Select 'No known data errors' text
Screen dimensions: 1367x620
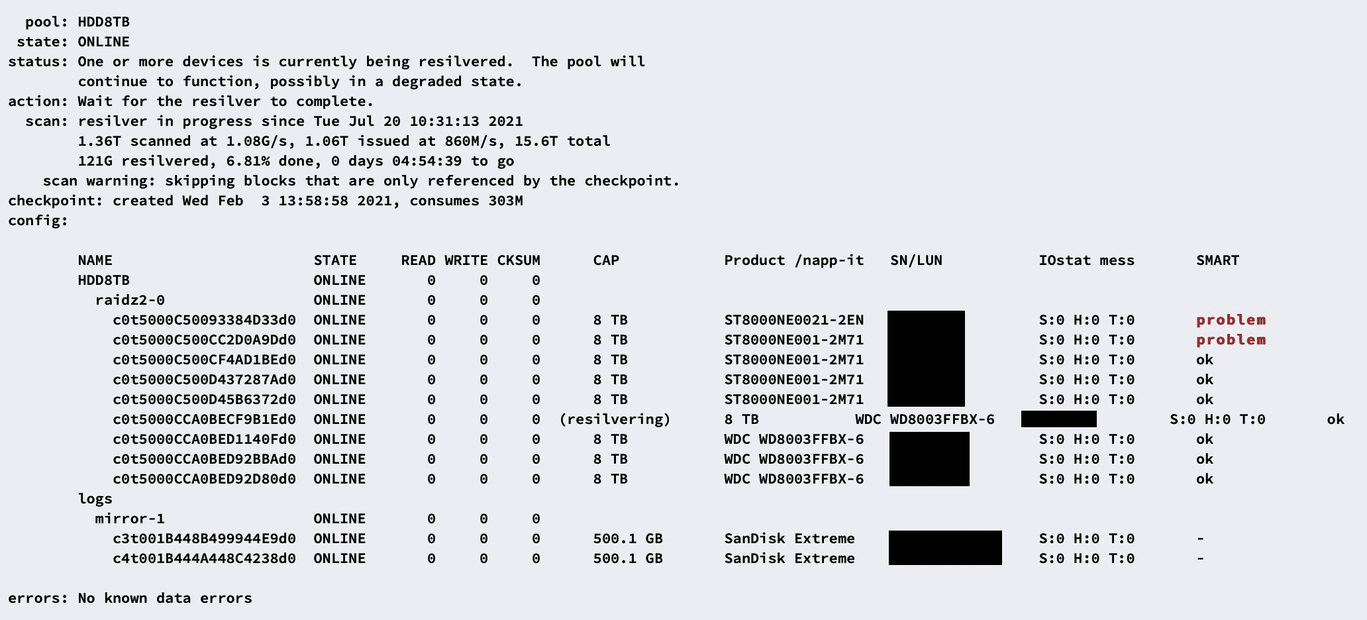tap(165, 598)
